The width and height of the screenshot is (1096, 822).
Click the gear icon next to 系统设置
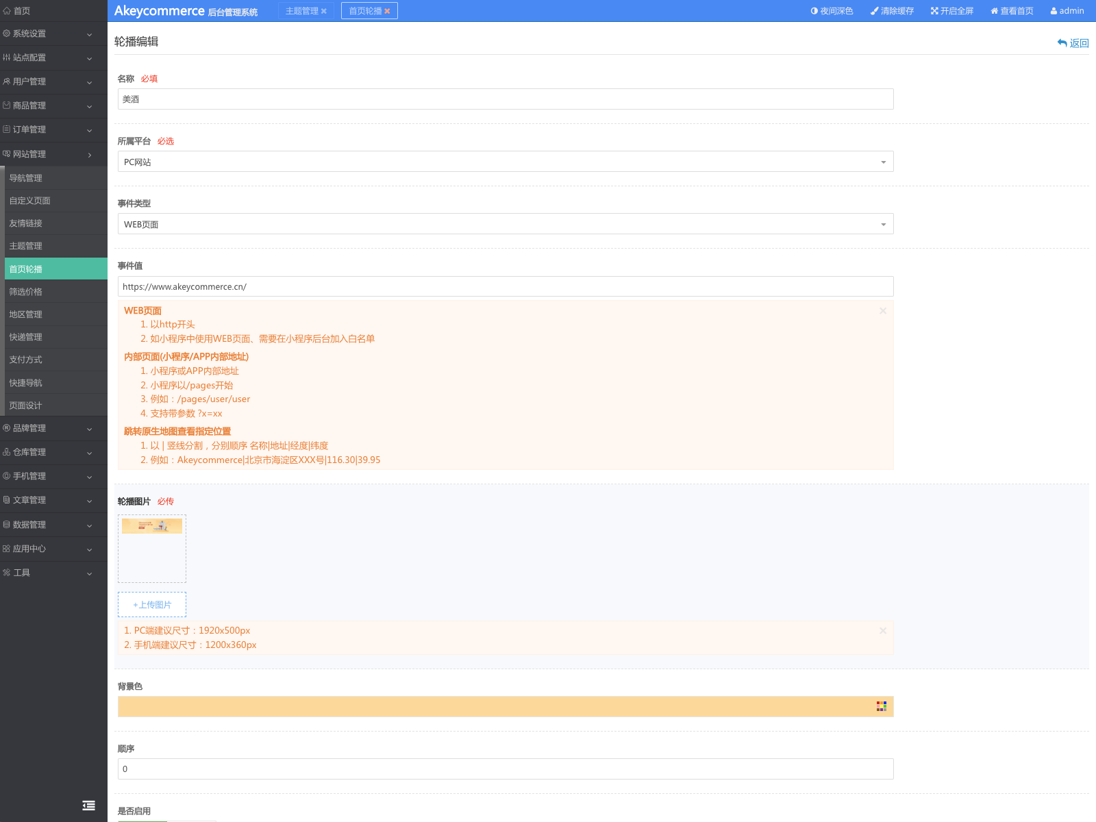pyautogui.click(x=7, y=34)
